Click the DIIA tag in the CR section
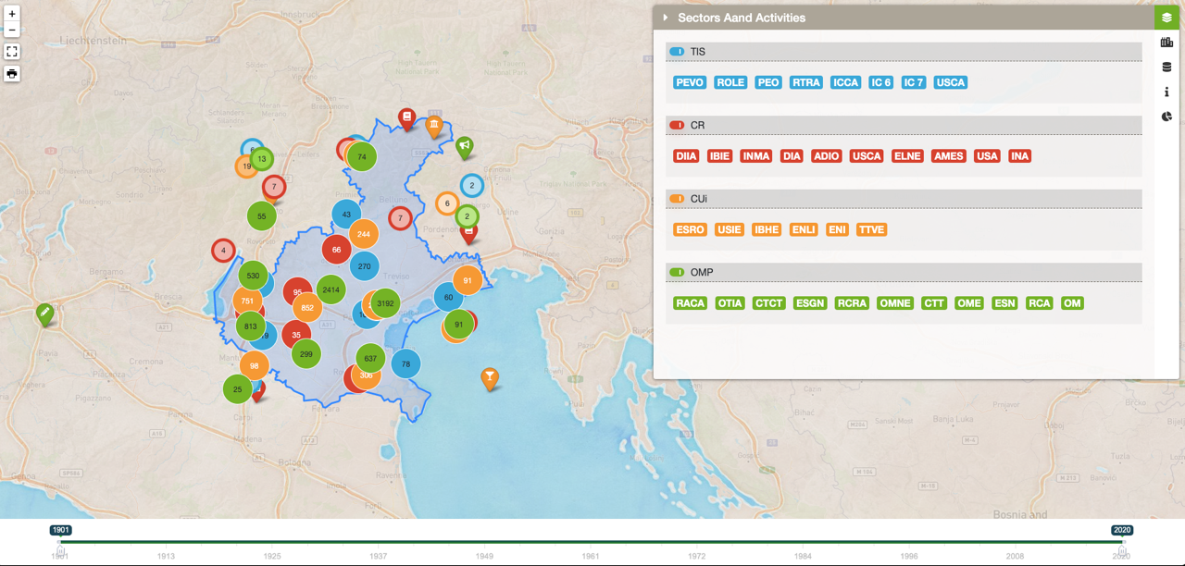Image resolution: width=1185 pixels, height=566 pixels. coord(686,155)
